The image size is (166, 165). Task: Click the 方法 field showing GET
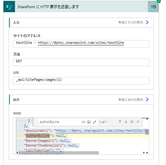pos(81,62)
